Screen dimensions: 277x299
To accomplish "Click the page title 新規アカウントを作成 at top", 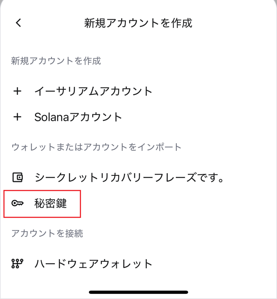I will coord(138,23).
